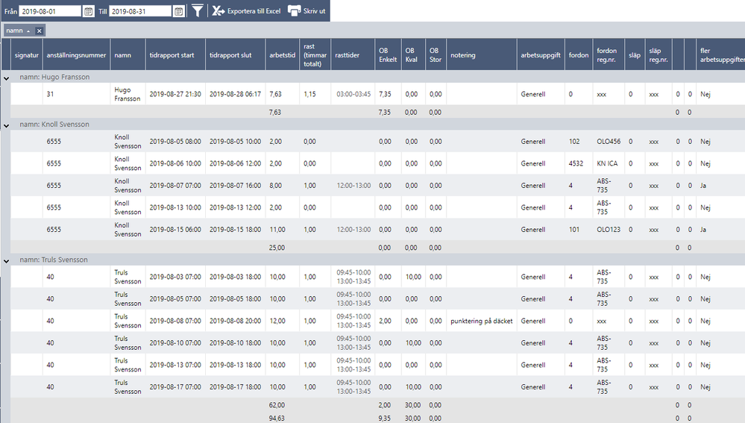Viewport: 745px width, 423px height.
Task: Sort by OB Kval column
Action: [413, 54]
